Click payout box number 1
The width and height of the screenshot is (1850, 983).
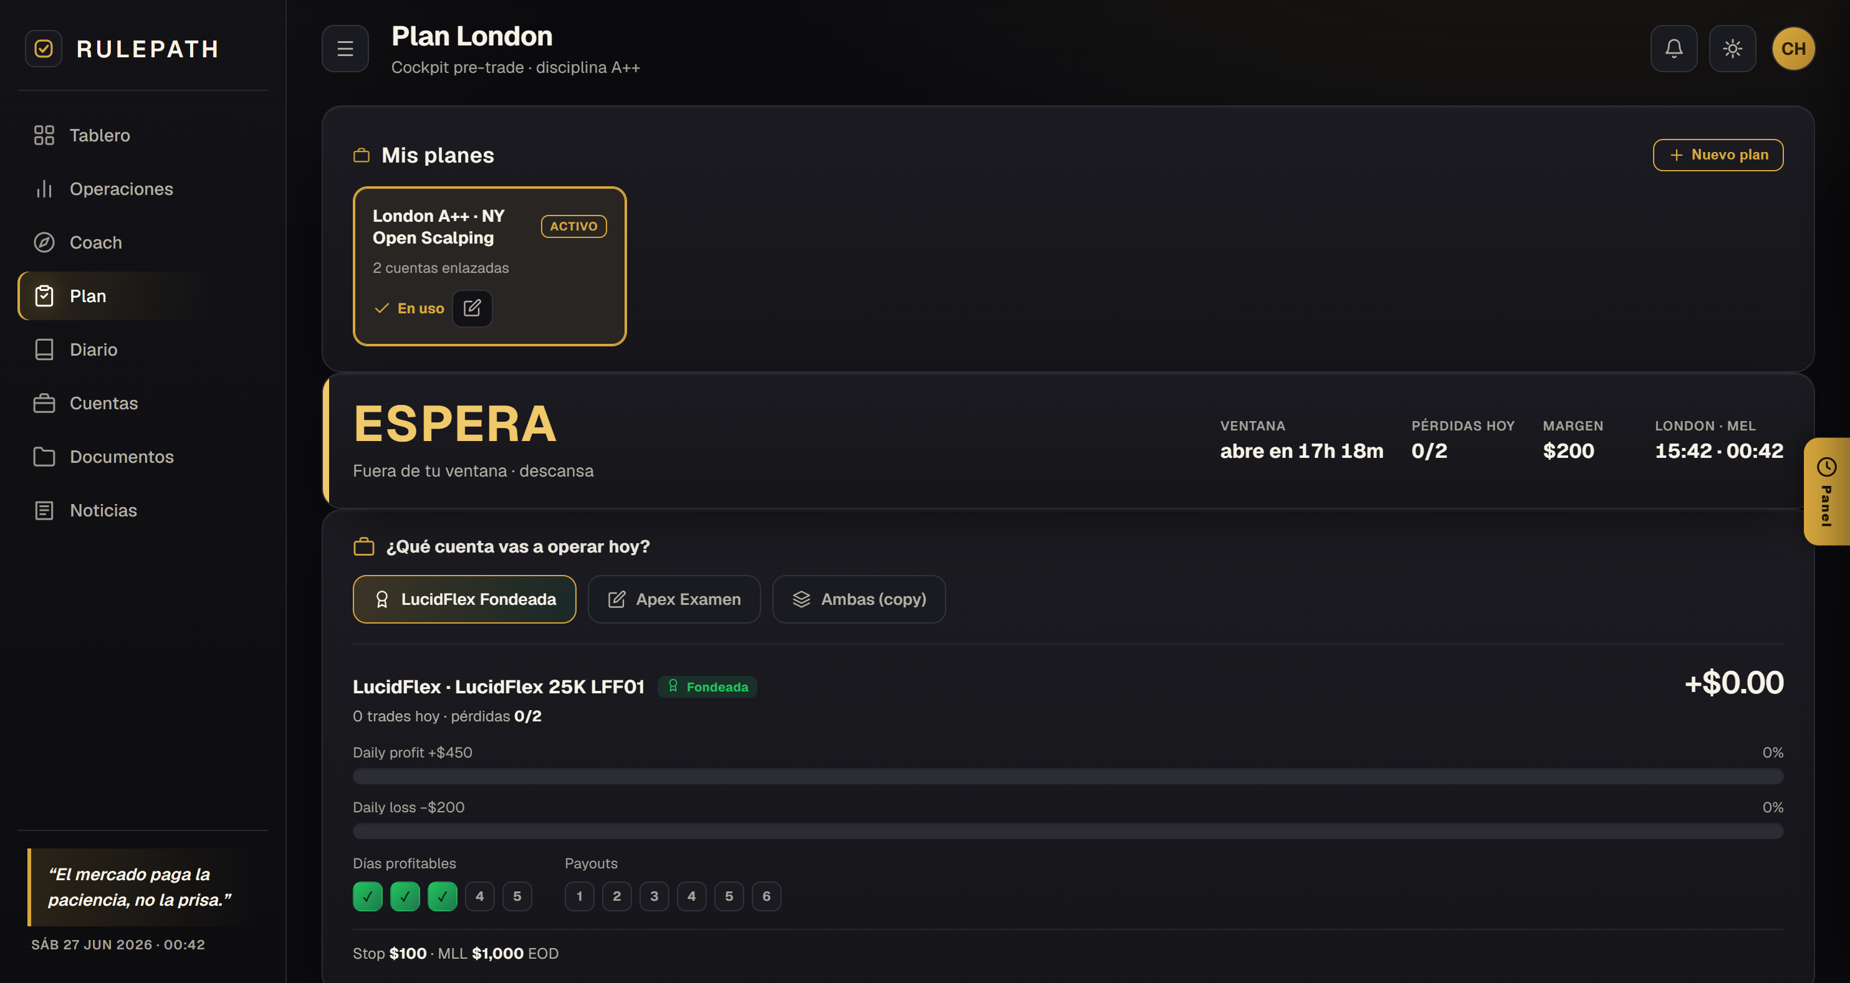(x=579, y=896)
